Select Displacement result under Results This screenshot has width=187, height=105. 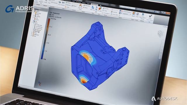38,30
